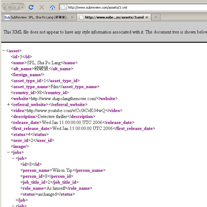Go to the Home page
207x207 pixels.
(x=52, y=7)
